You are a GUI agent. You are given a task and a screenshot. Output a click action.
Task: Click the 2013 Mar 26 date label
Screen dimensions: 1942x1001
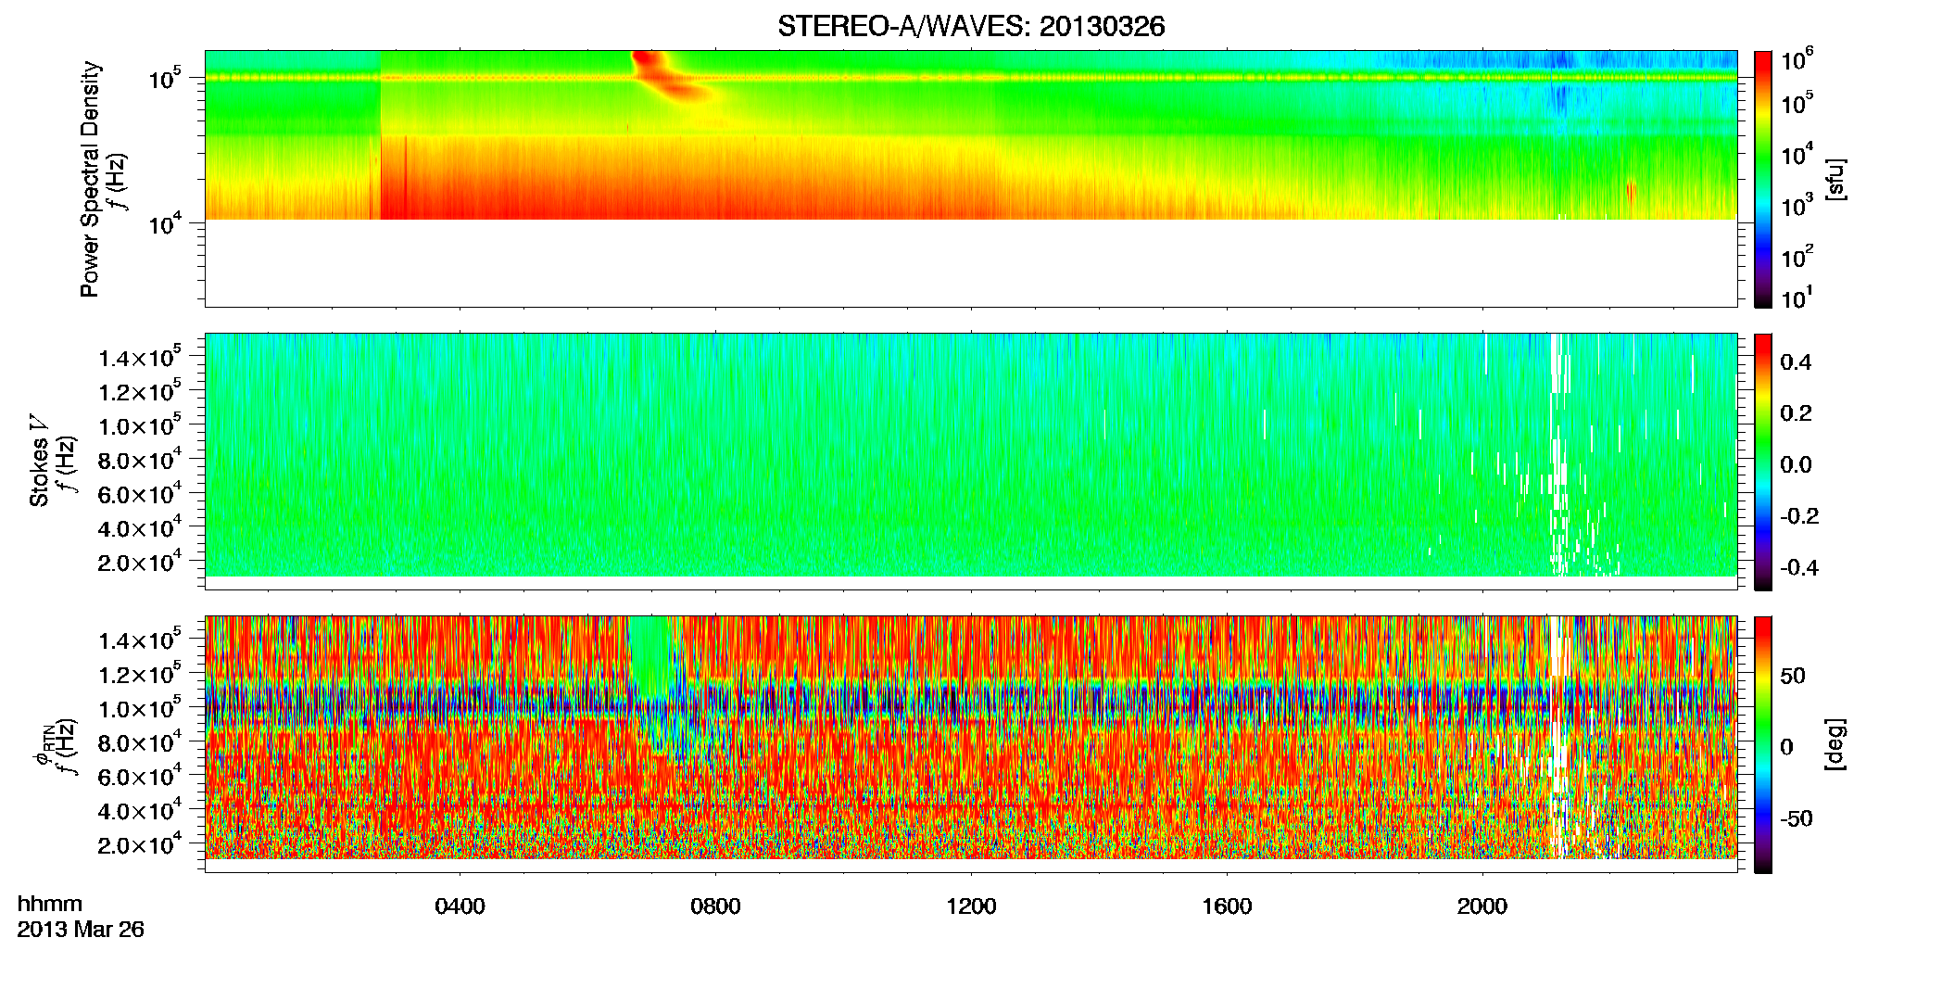(81, 929)
